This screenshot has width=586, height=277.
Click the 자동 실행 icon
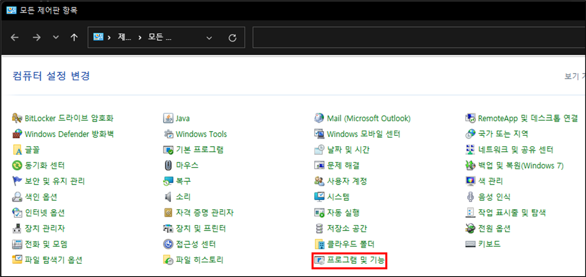[319, 212]
